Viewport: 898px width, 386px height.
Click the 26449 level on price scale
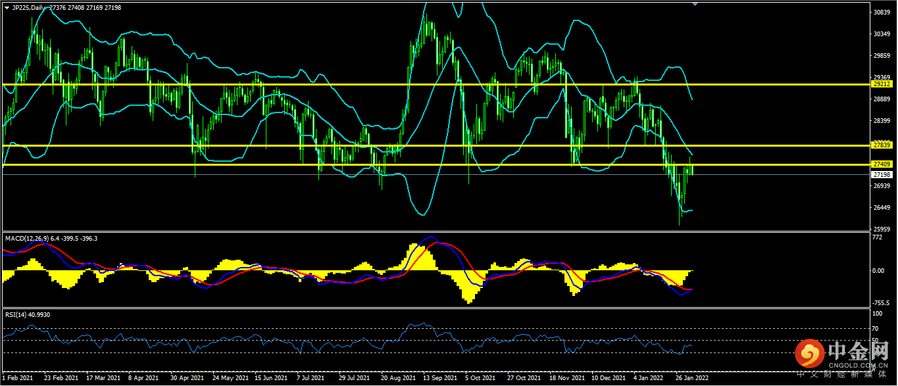pos(880,208)
